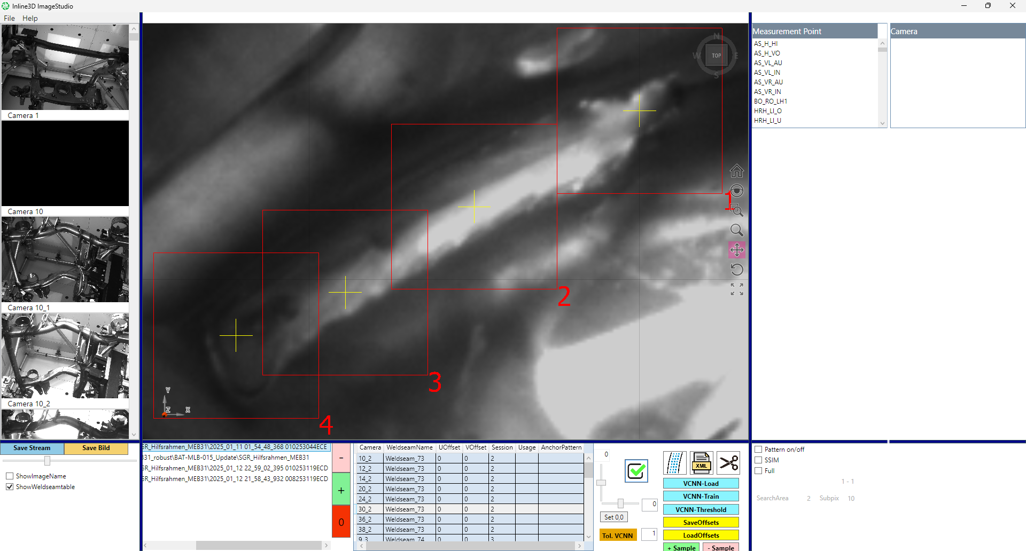Enable the Full checkbox

point(758,471)
